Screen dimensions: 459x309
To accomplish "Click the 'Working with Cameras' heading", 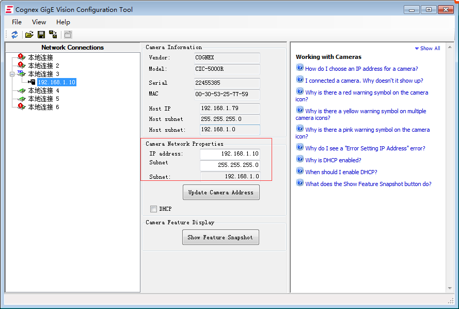I will pyautogui.click(x=328, y=57).
